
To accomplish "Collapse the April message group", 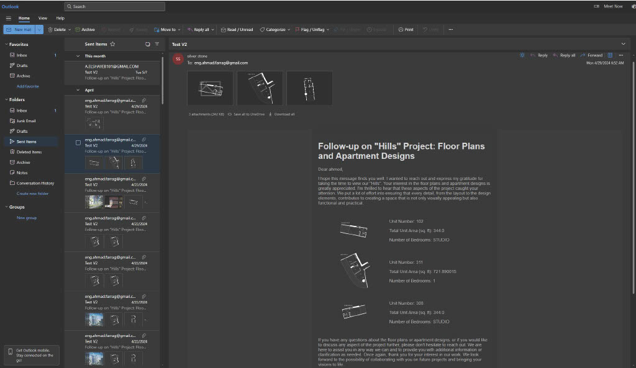I will 78,90.
